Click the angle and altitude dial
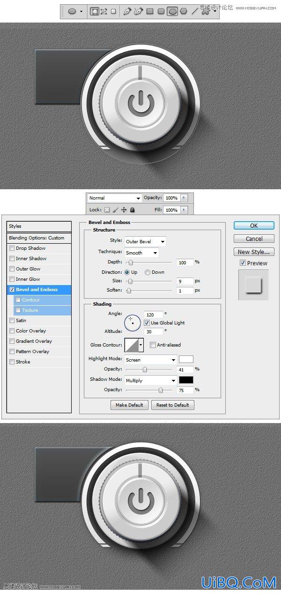The image size is (281, 594). pos(133,323)
